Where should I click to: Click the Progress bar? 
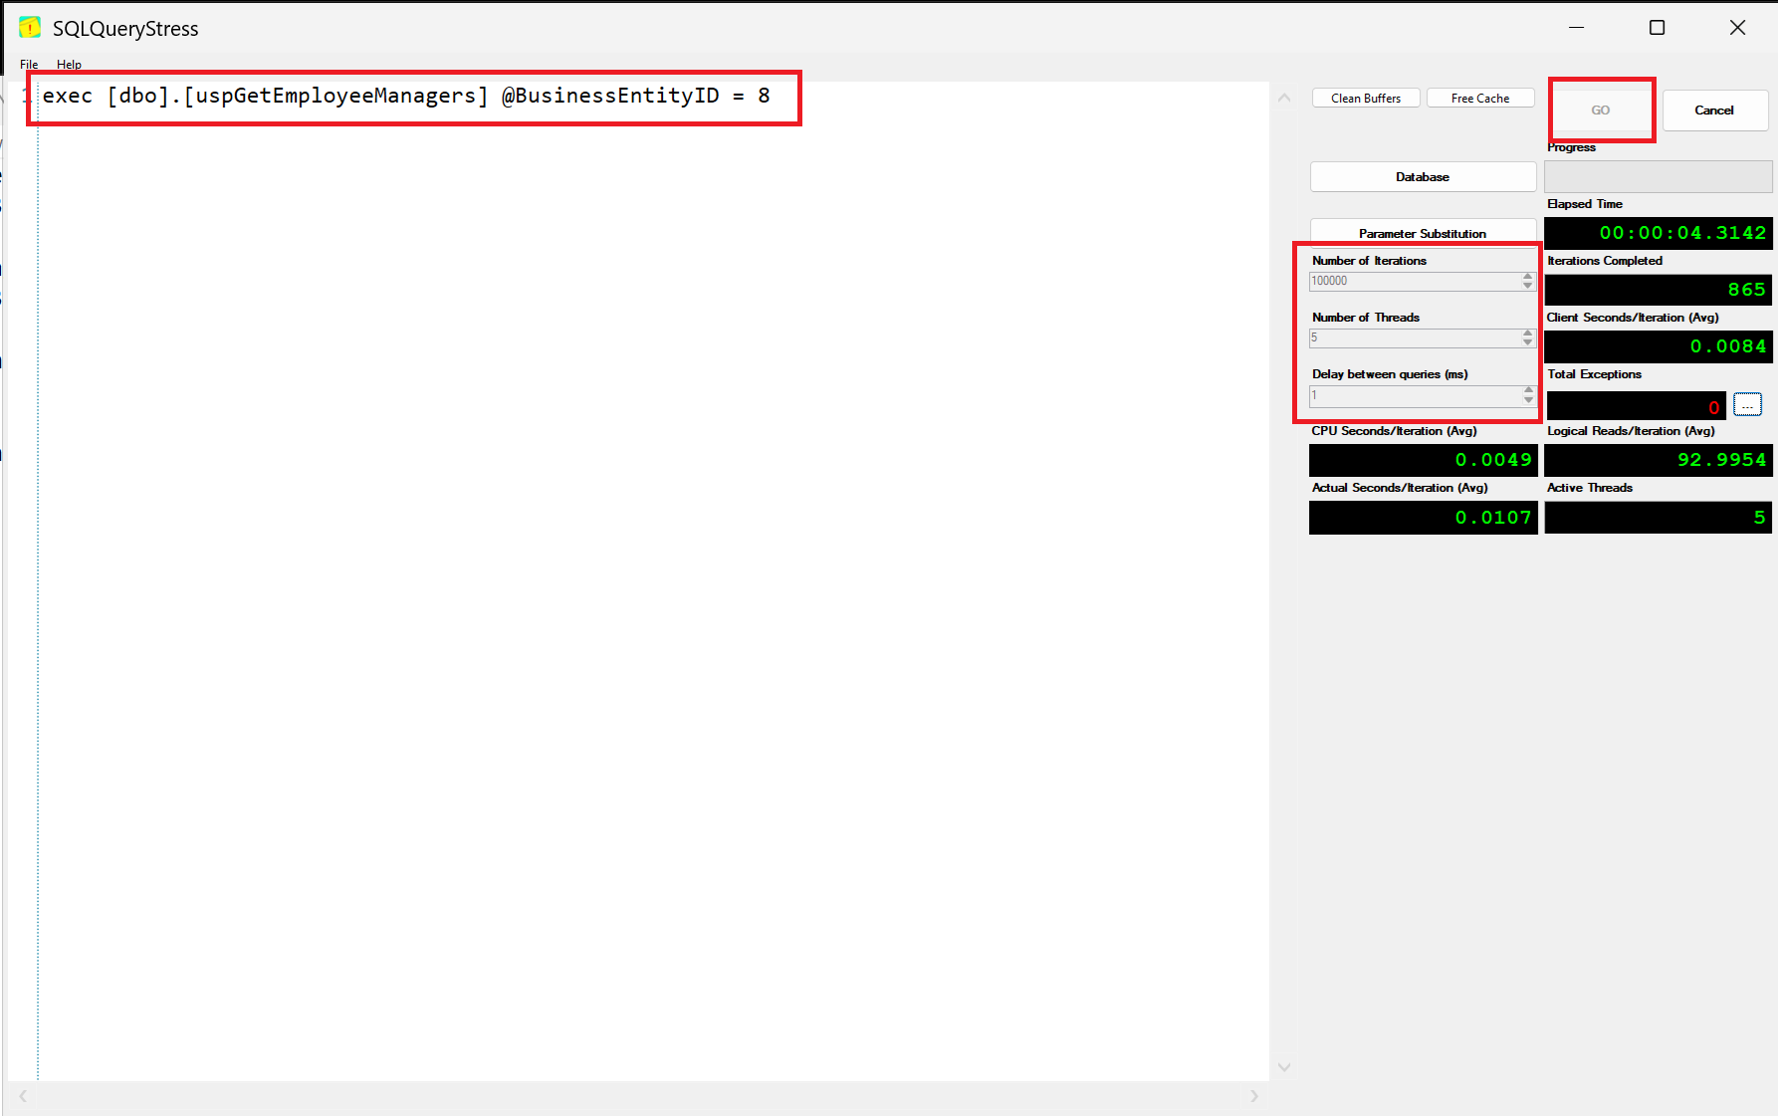pyautogui.click(x=1658, y=176)
